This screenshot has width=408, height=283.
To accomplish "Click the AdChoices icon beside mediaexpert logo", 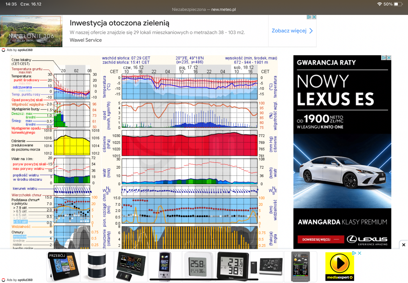I will pyautogui.click(x=354, y=253).
